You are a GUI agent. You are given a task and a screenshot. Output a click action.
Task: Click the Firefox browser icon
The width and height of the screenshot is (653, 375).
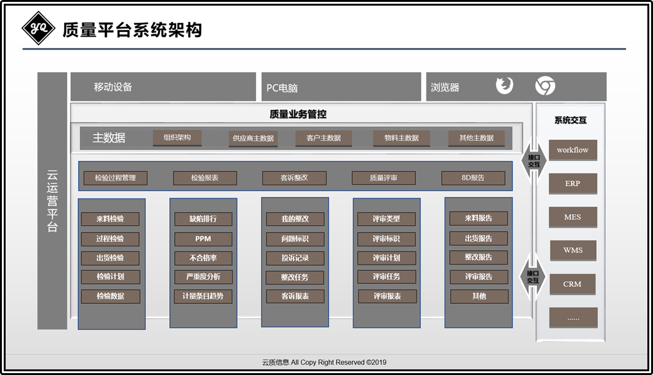coord(504,85)
